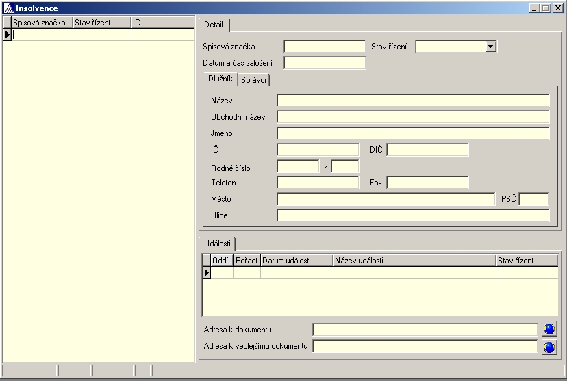Click the Datum události column header
The width and height of the screenshot is (567, 381).
pyautogui.click(x=297, y=261)
